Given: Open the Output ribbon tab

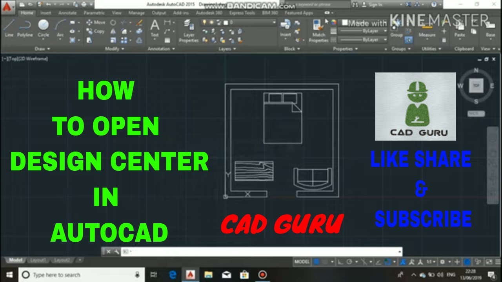Looking at the screenshot, I should [159, 13].
